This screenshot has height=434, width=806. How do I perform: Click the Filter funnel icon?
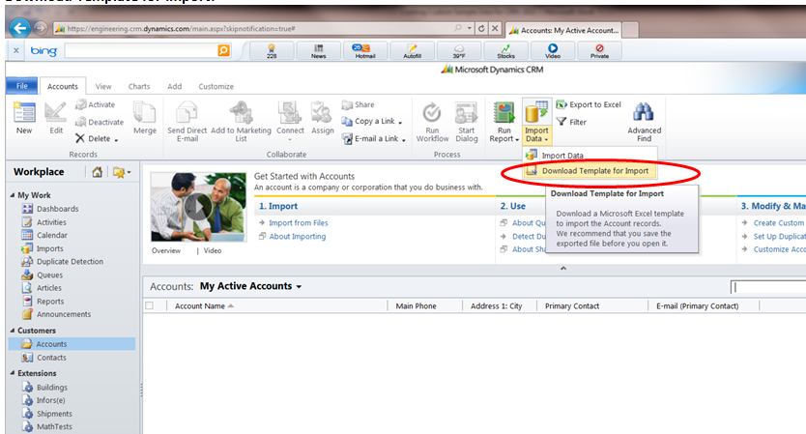[x=561, y=122]
